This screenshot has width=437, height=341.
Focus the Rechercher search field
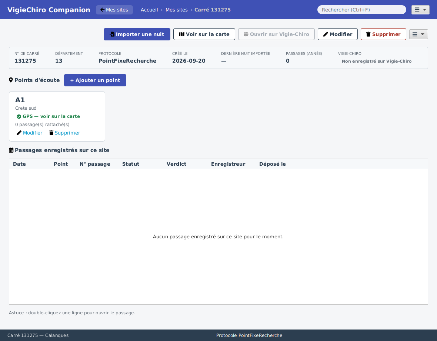pos(361,10)
